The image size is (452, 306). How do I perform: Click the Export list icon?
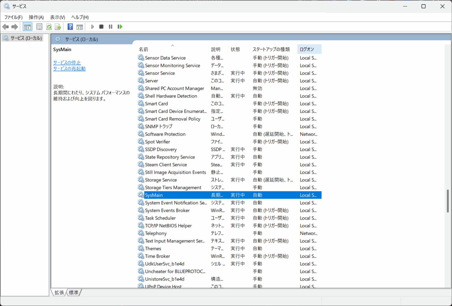(58, 27)
